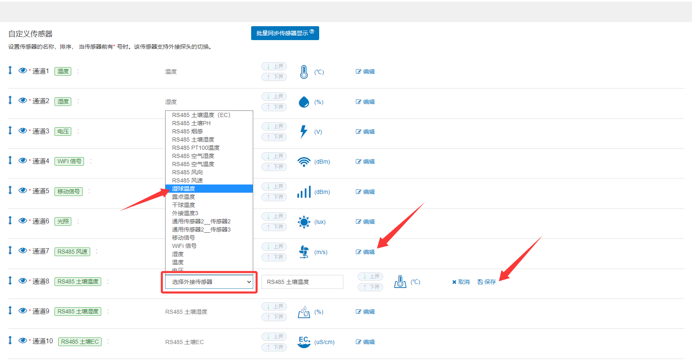This screenshot has width=692, height=360.
Task: Click the sort arrow handle for 通道9
Action: click(10, 310)
